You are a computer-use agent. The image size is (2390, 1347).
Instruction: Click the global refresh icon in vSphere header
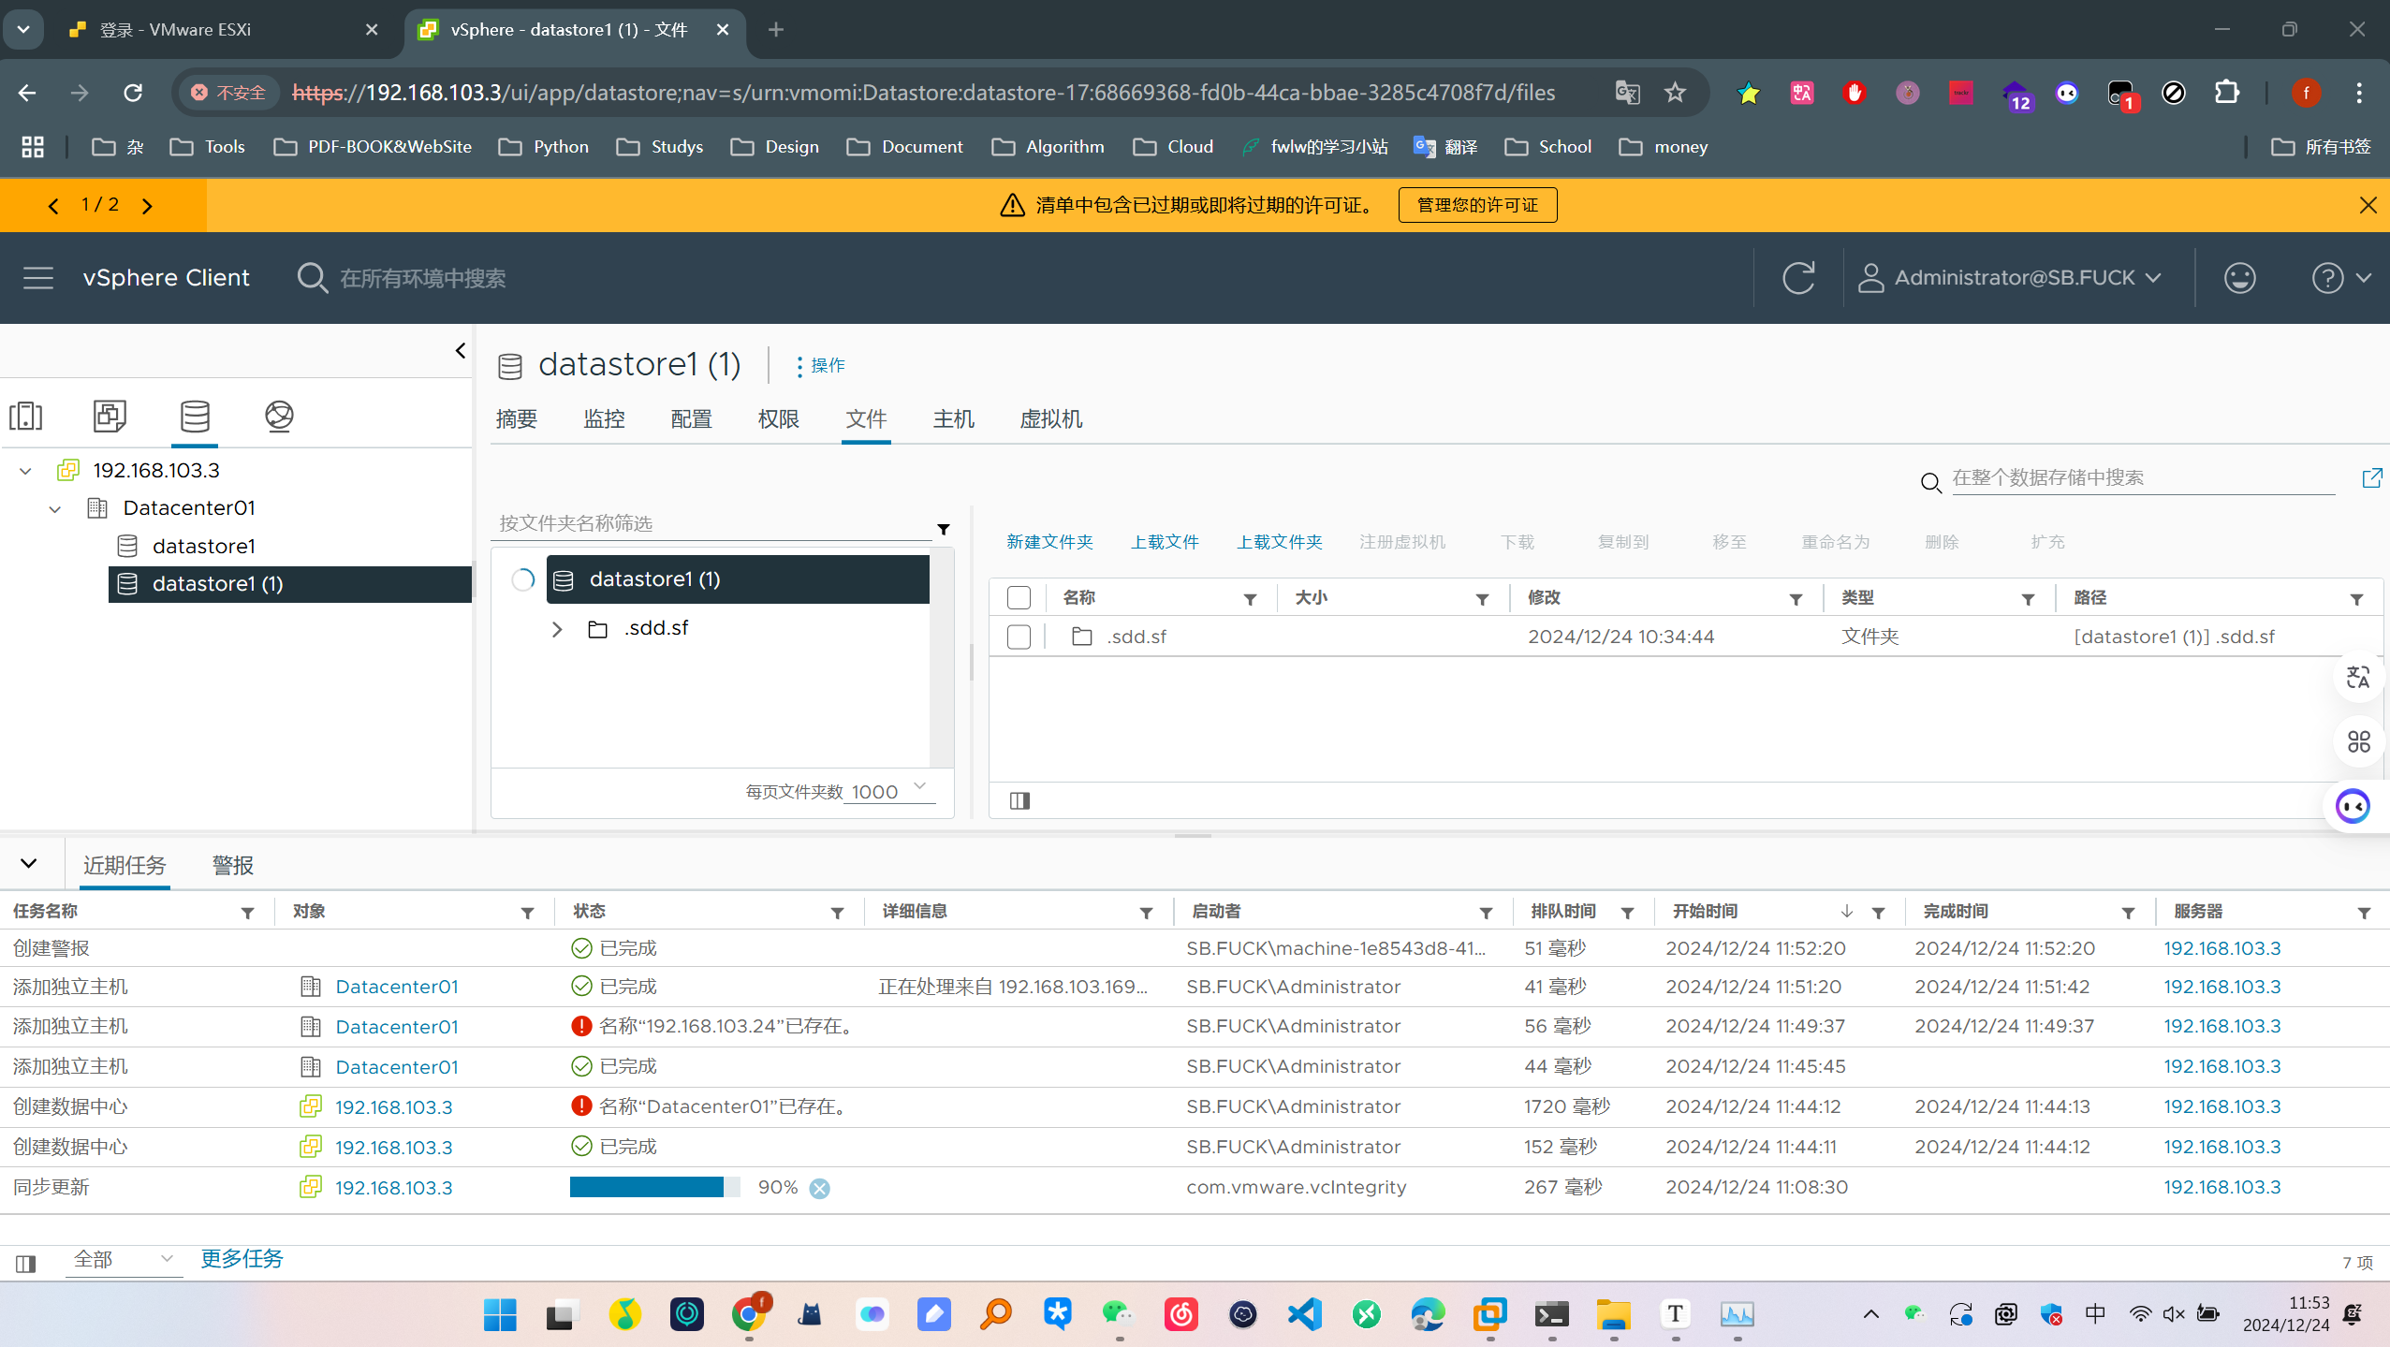1798,278
